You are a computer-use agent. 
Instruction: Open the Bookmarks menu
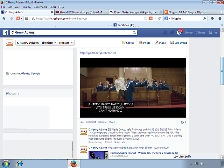pos(40,7)
